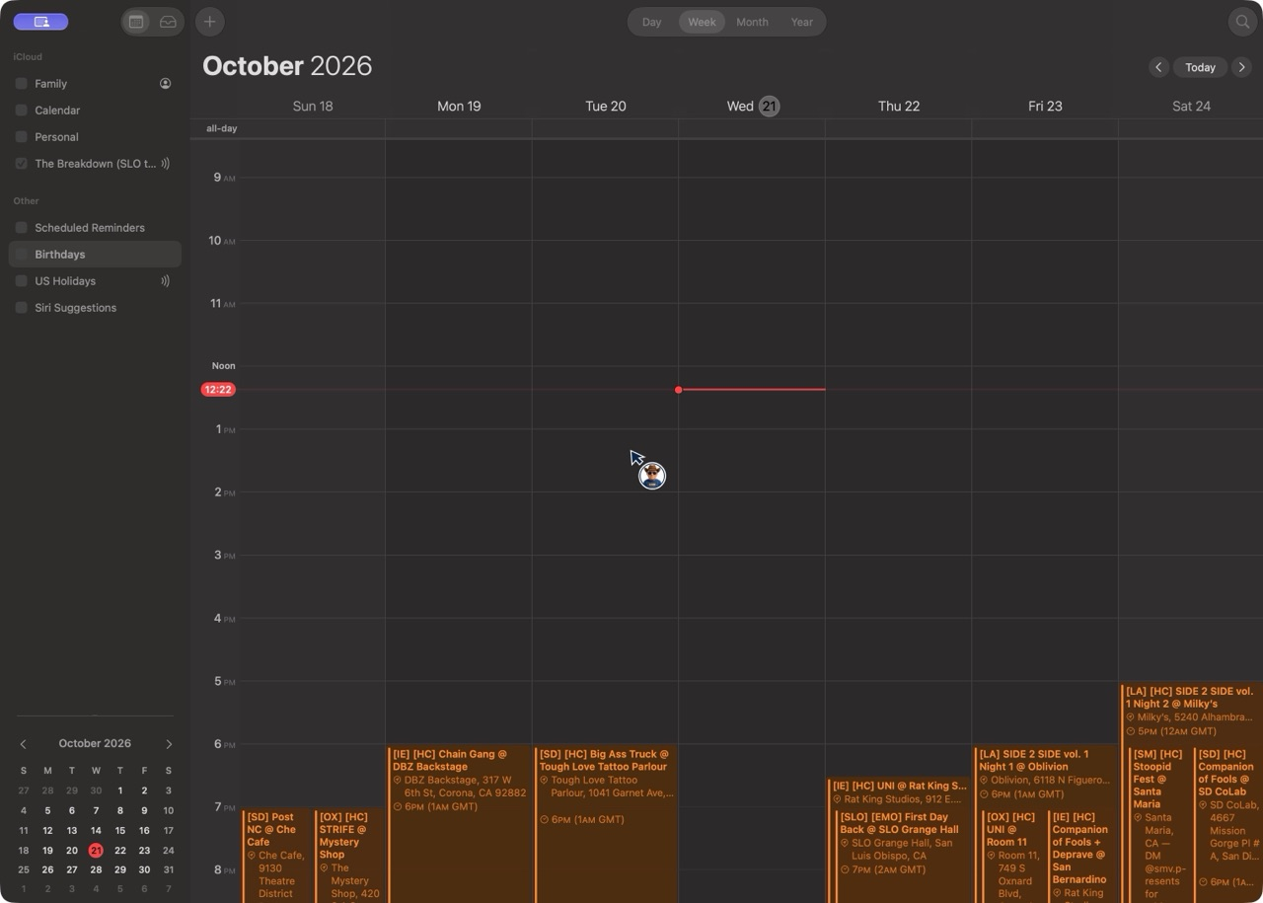This screenshot has height=903, width=1263.
Task: Show next month in mini calendar
Action: pos(169,744)
